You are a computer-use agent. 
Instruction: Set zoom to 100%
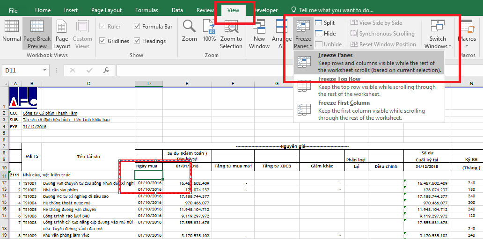[209, 31]
